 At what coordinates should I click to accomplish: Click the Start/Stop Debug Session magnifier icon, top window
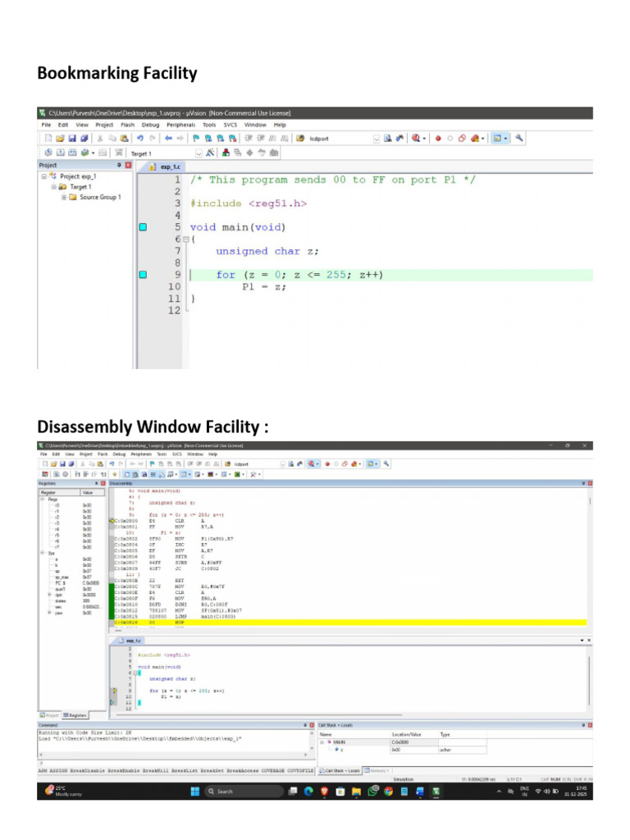[416, 138]
